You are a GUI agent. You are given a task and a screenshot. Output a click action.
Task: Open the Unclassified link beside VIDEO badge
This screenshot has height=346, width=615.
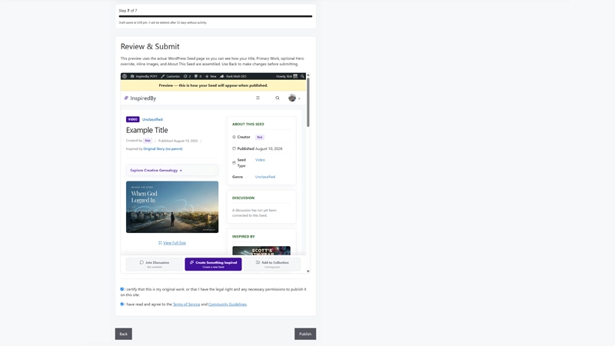tap(152, 119)
